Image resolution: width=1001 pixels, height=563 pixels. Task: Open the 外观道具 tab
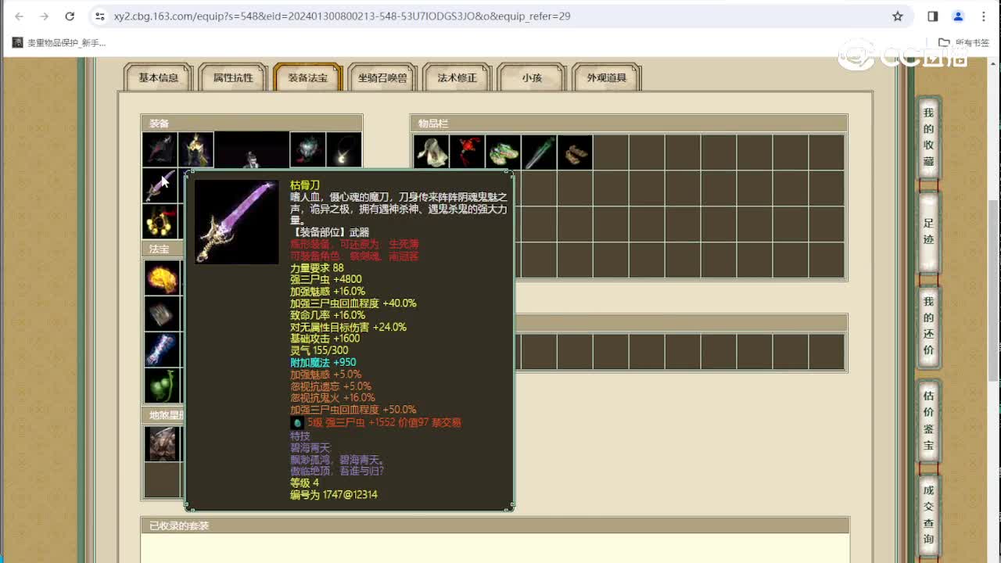(606, 77)
